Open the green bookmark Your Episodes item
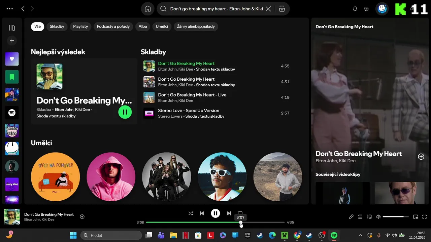Screen dimensions: 431x242 point(12,77)
